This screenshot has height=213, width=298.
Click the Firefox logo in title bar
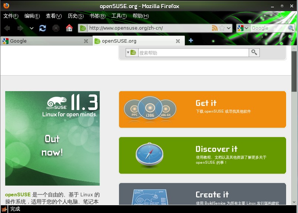click(x=6, y=6)
